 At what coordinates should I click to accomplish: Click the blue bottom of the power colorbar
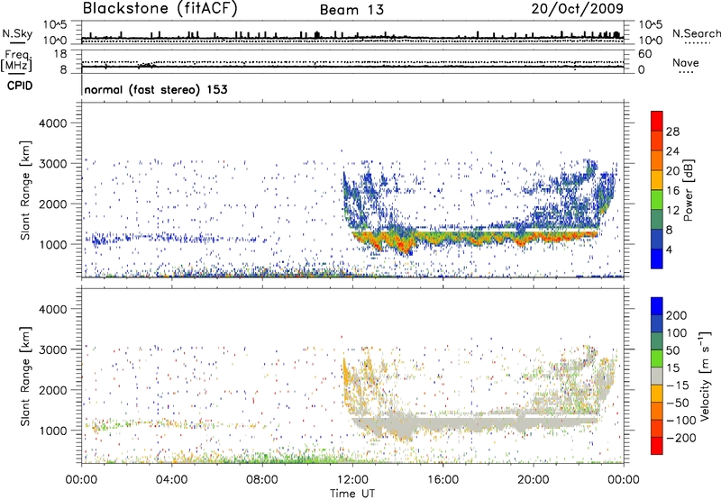657,259
